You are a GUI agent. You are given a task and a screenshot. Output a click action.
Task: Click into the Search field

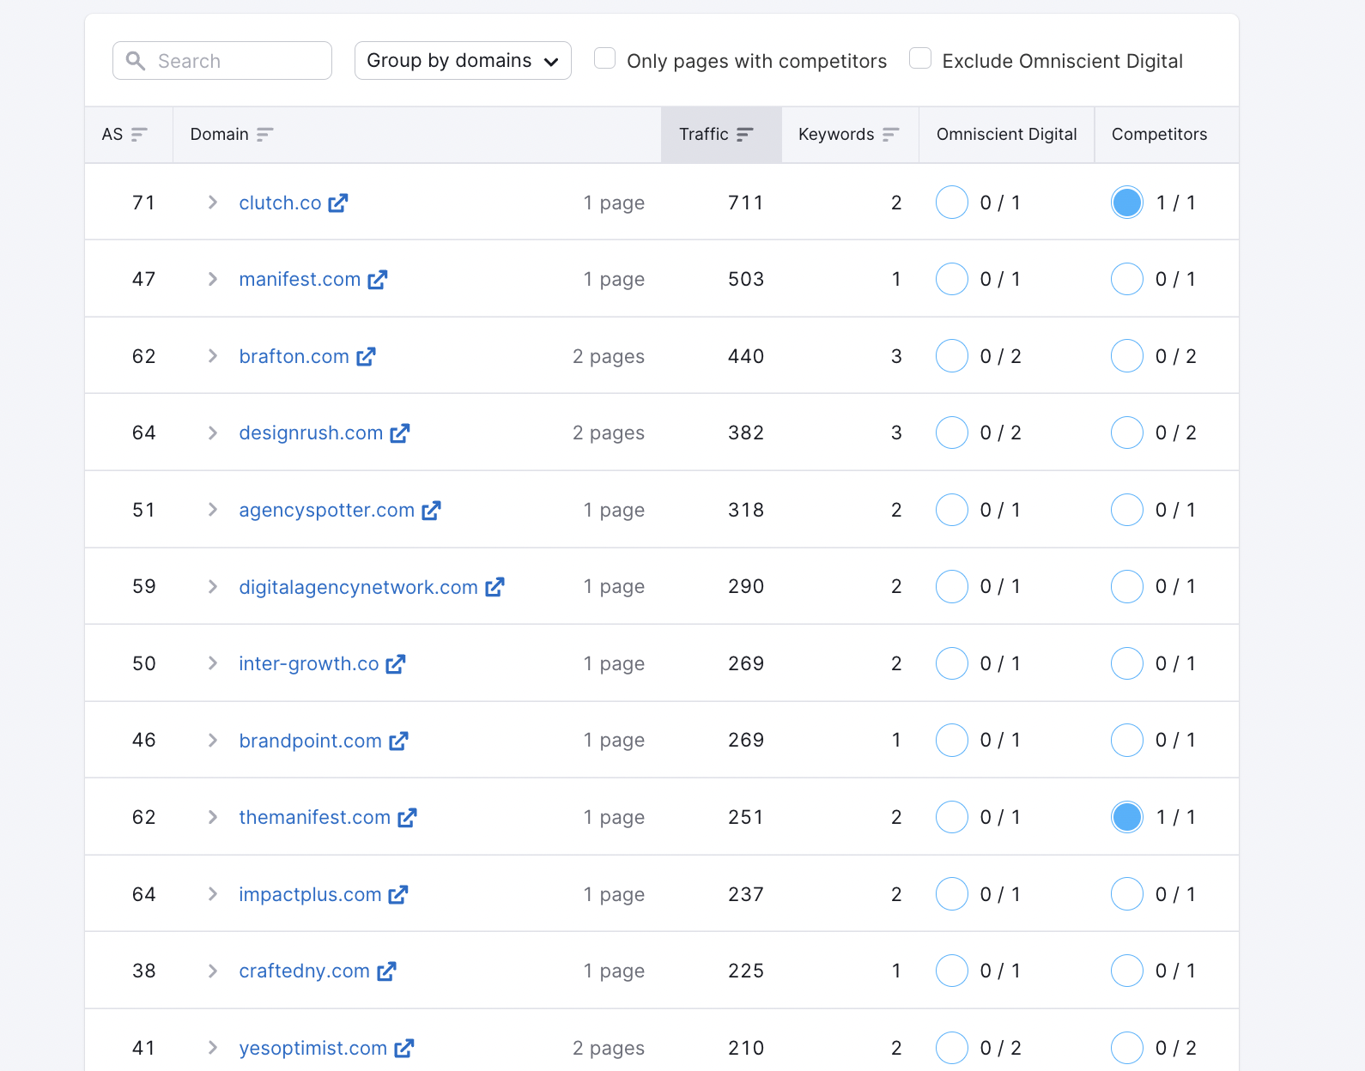coord(232,61)
